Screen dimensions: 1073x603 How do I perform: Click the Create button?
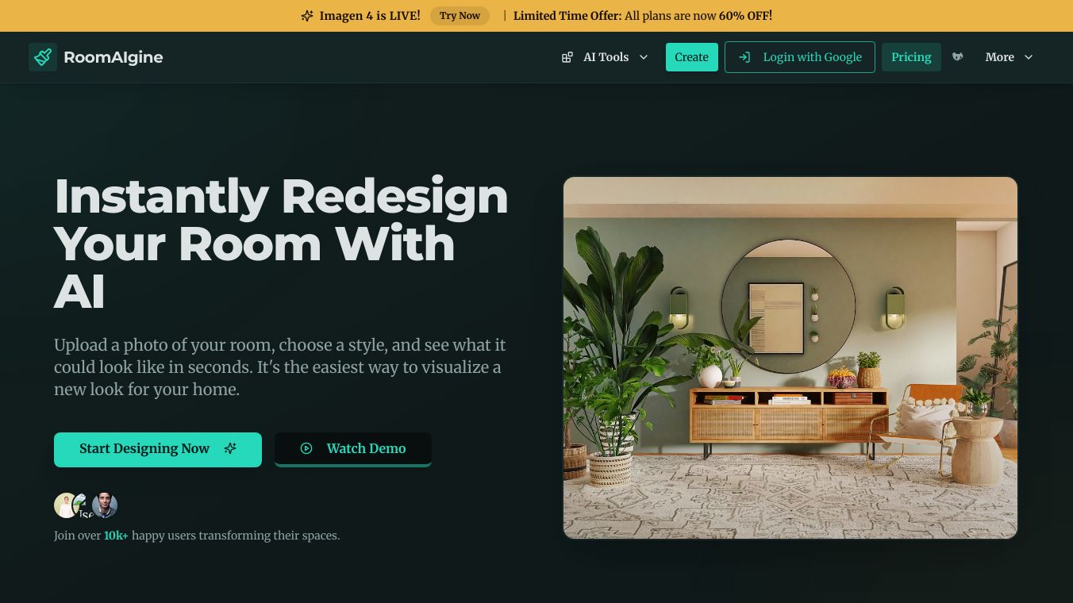(691, 57)
